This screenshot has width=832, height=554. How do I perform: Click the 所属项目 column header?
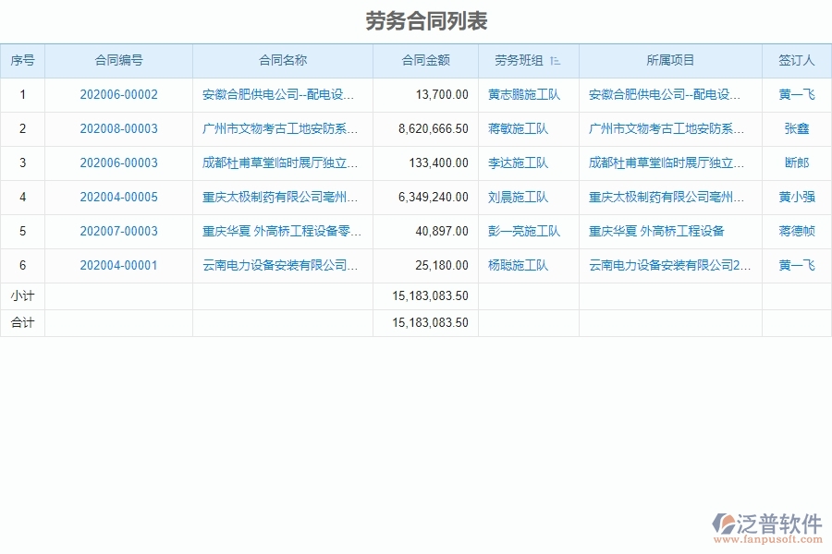pyautogui.click(x=668, y=60)
